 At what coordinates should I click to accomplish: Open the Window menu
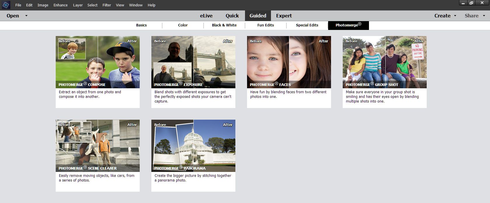[136, 5]
